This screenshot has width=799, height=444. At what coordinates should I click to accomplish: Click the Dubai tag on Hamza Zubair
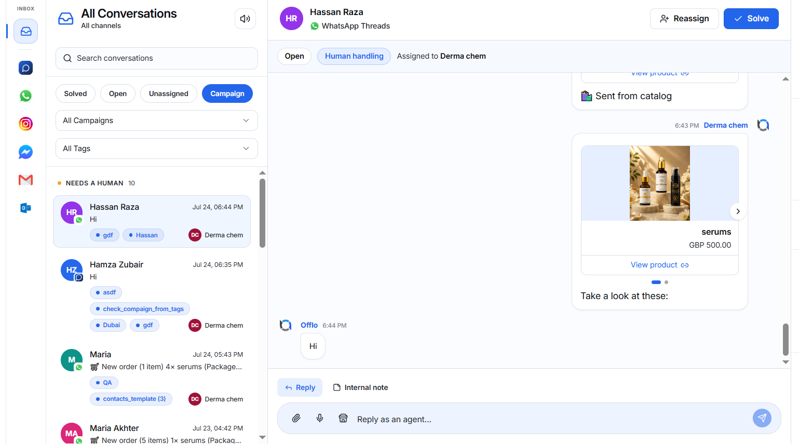pyautogui.click(x=108, y=325)
